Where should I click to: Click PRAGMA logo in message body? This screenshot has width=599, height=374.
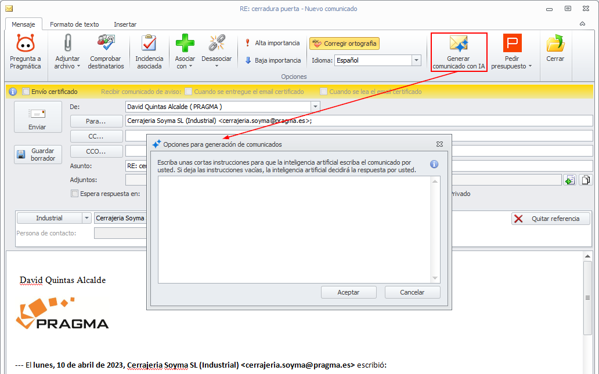pos(62,313)
